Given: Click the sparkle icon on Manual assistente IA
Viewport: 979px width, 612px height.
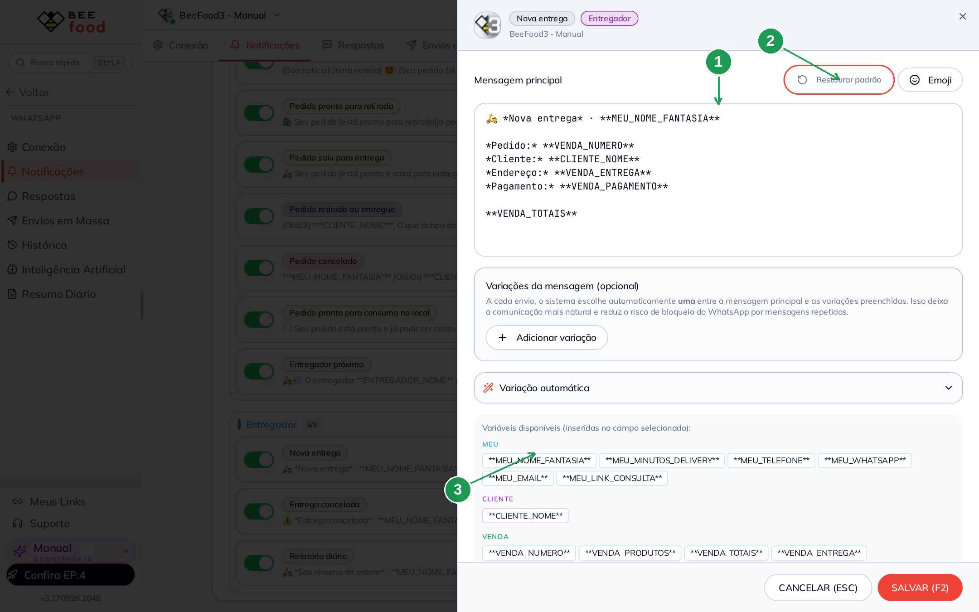Looking at the screenshot, I should click(19, 551).
